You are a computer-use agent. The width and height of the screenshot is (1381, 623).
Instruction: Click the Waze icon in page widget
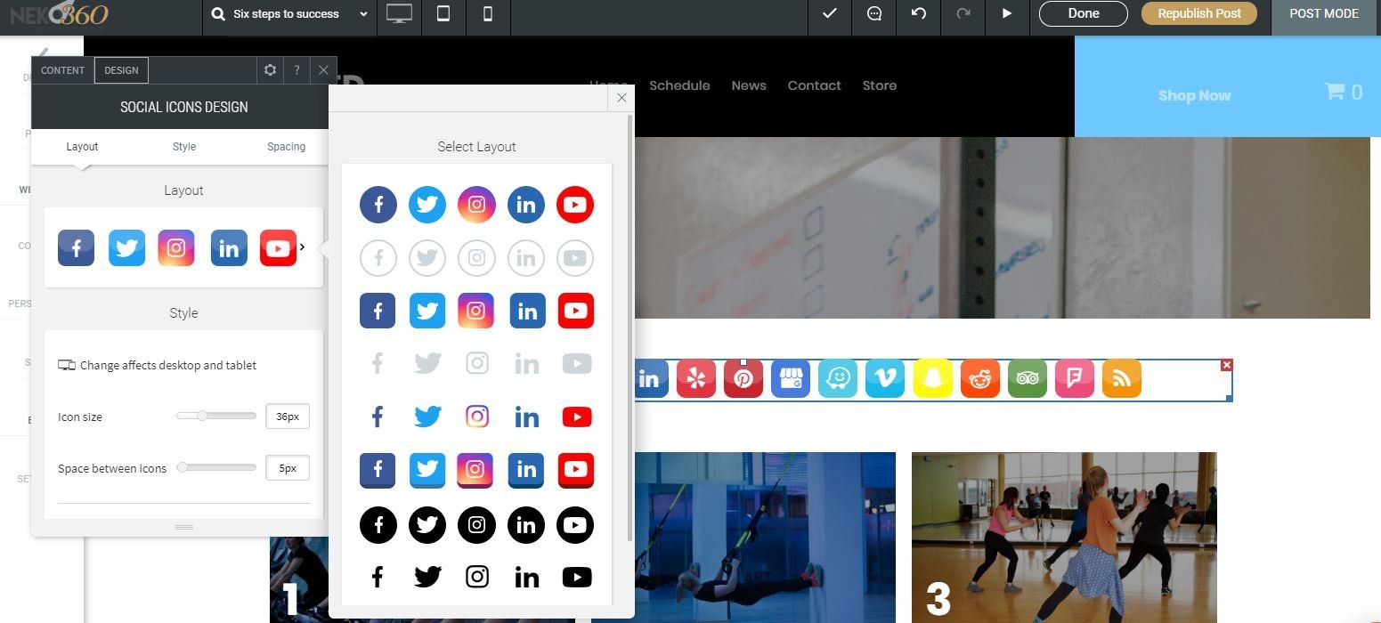(838, 379)
